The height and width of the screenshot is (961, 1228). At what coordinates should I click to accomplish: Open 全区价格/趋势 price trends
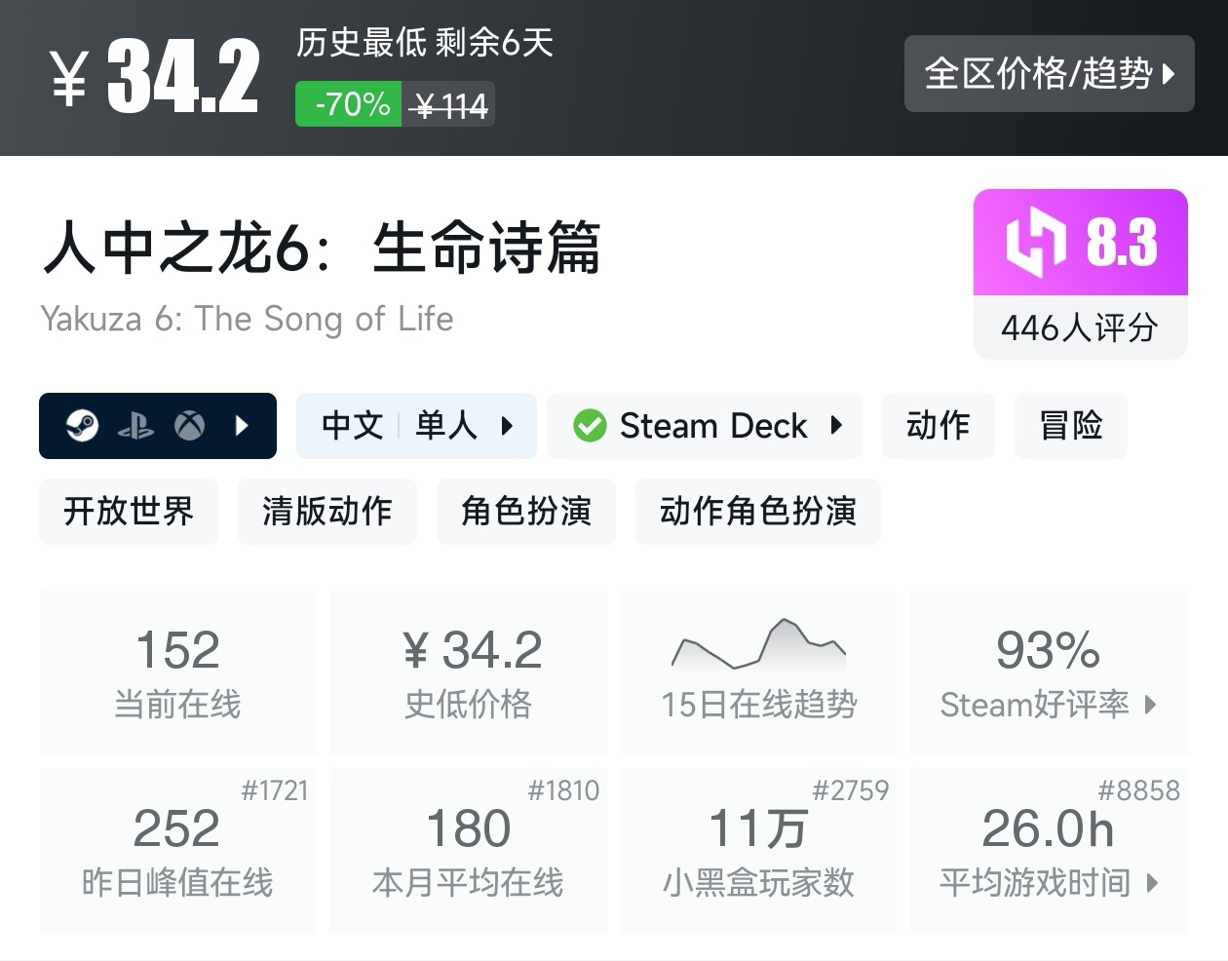(x=1049, y=74)
